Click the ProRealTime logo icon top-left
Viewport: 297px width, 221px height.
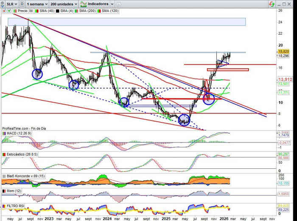3,3
